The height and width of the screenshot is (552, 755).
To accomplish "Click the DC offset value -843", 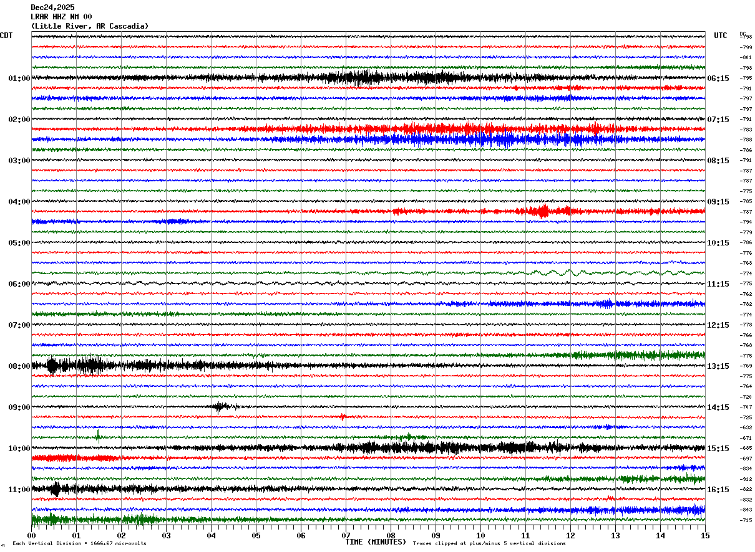I will coord(746,510).
